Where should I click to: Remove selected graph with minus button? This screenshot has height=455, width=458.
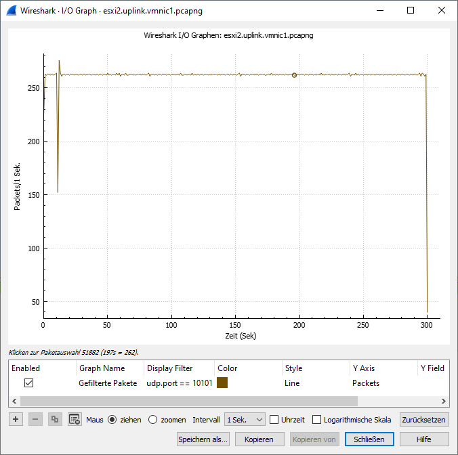(35, 419)
